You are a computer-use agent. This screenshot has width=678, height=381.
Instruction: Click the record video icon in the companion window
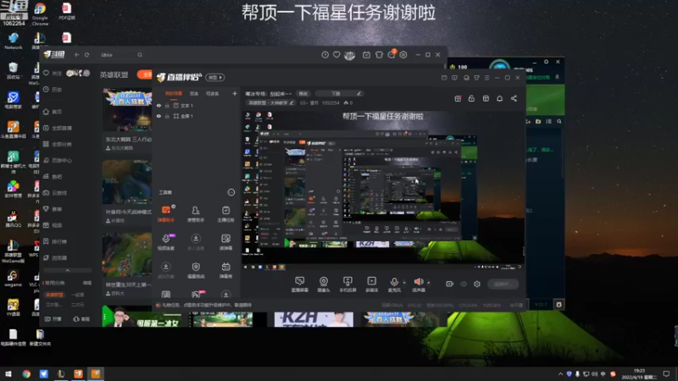tap(450, 284)
